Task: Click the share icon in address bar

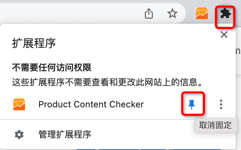Action: tap(149, 14)
